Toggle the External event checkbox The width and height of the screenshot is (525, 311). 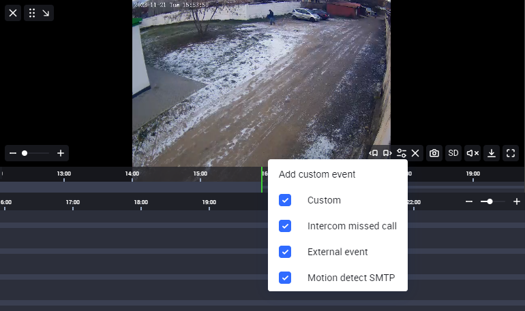(285, 252)
